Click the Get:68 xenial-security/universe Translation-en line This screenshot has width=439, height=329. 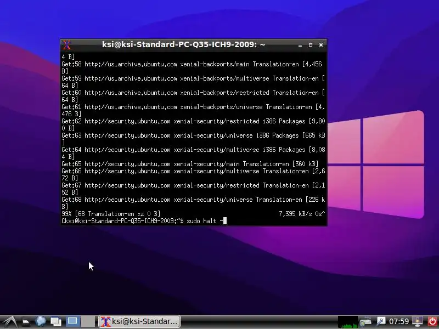[x=193, y=203]
